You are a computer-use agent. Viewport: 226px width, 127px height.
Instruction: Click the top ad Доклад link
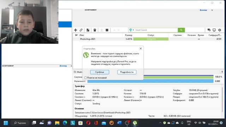pos(203,10)
